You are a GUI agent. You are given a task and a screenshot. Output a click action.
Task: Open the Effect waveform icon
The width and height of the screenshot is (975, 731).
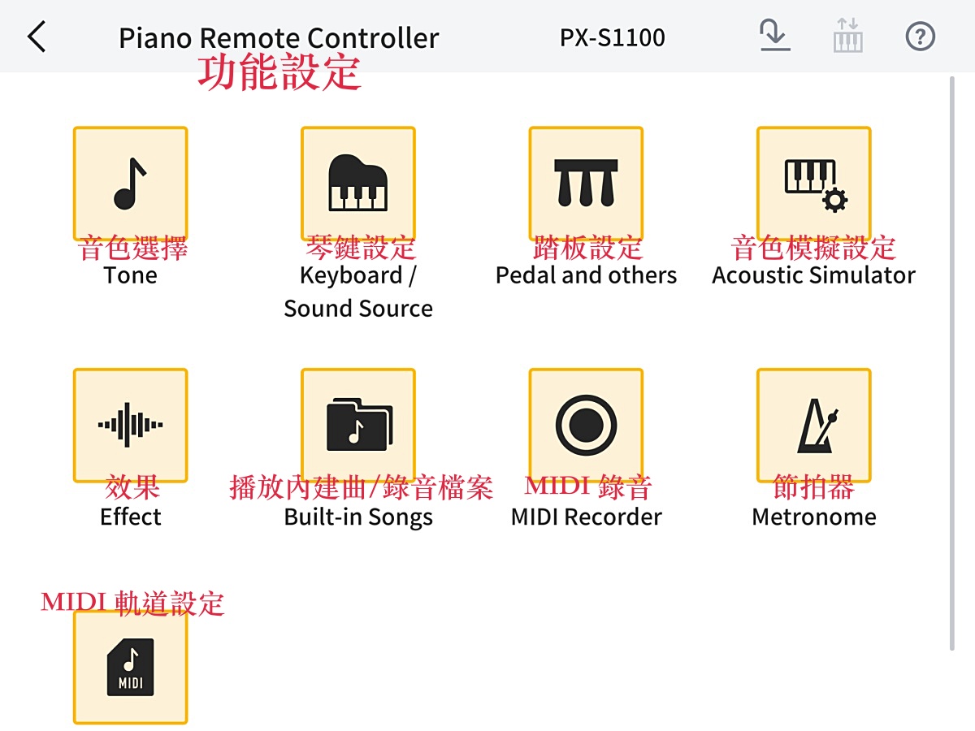point(130,425)
